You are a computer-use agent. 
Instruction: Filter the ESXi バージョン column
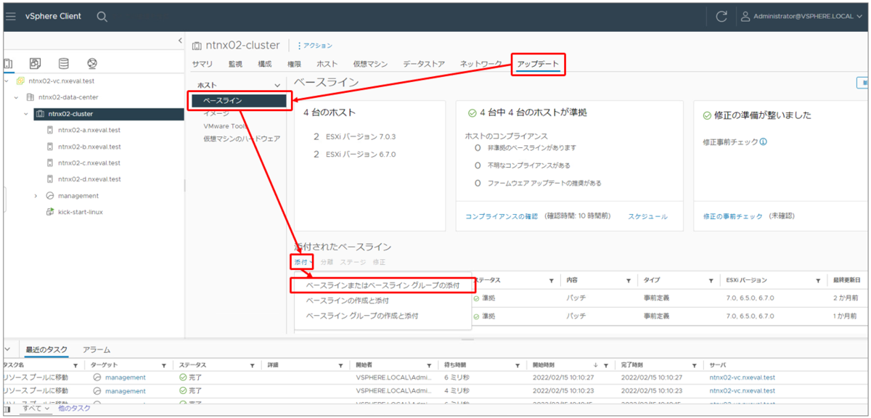point(818,280)
